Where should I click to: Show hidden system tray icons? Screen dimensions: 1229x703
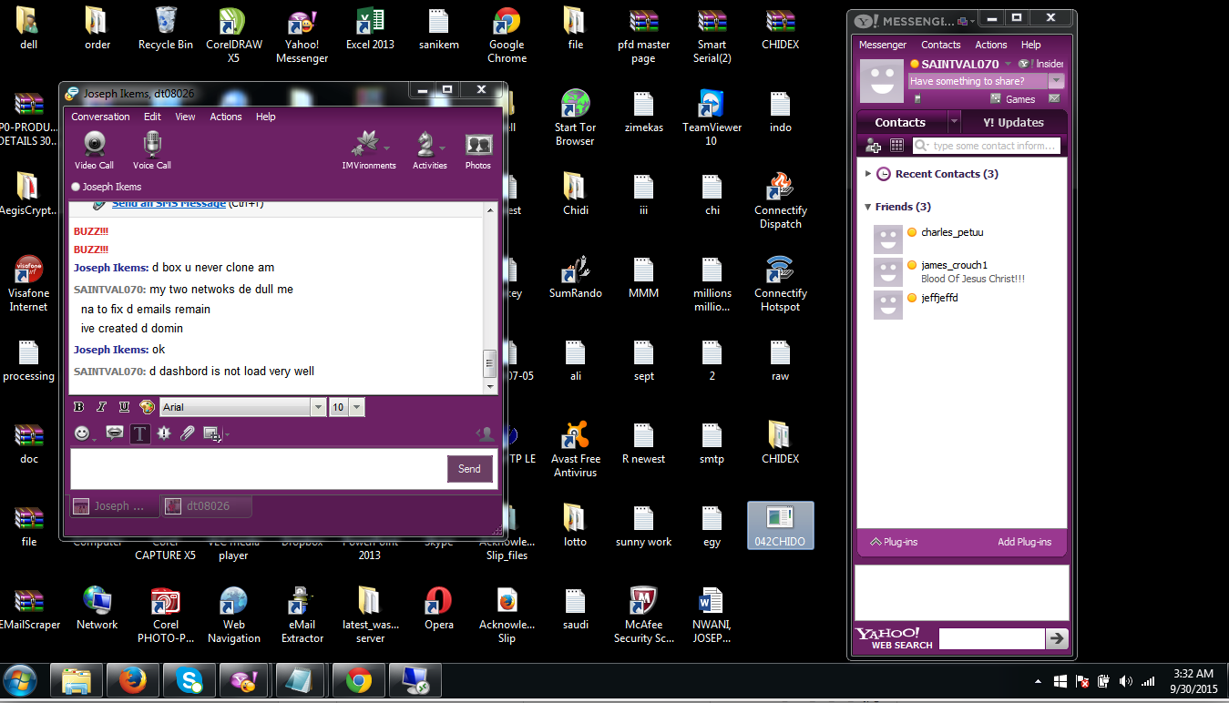[x=1039, y=681]
